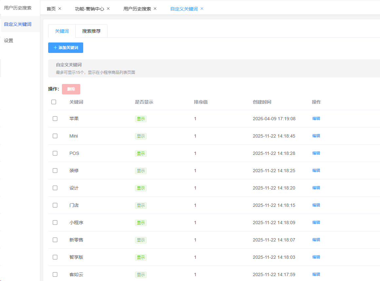Close the 首页 tab
380x281 pixels.
click(60, 9)
